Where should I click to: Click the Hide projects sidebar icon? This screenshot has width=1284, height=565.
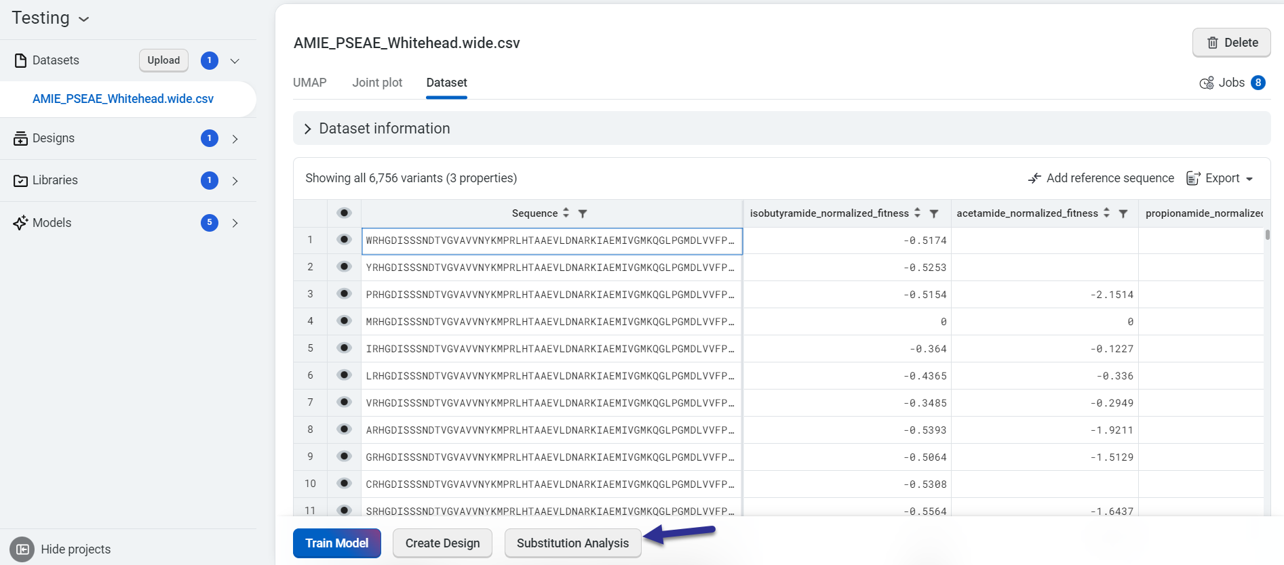tap(22, 549)
